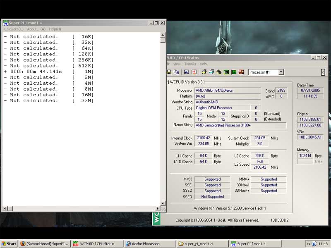The height and width of the screenshot is (248, 331).
Task: Click Super PI vertical scrollbar up arrow
Action: 163,35
